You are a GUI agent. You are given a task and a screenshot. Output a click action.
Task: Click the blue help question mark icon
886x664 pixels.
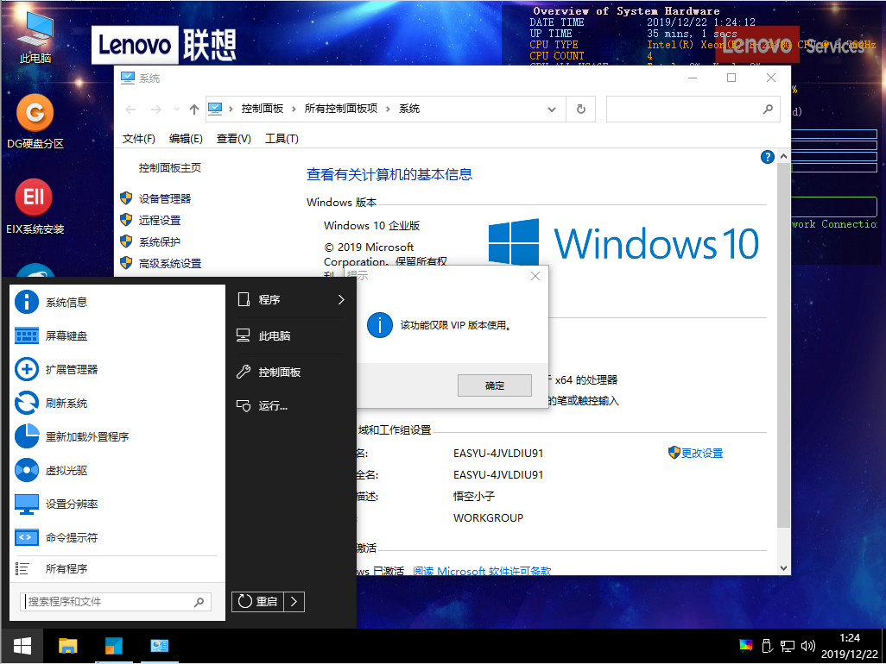pos(768,157)
